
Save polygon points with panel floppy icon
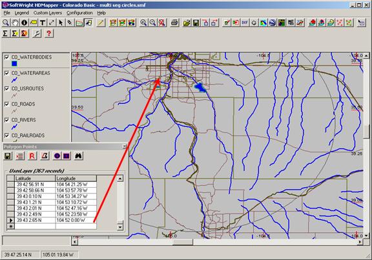8,156
